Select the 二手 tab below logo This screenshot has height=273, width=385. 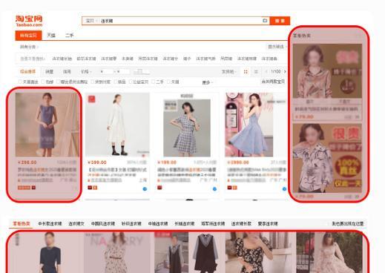tap(69, 36)
